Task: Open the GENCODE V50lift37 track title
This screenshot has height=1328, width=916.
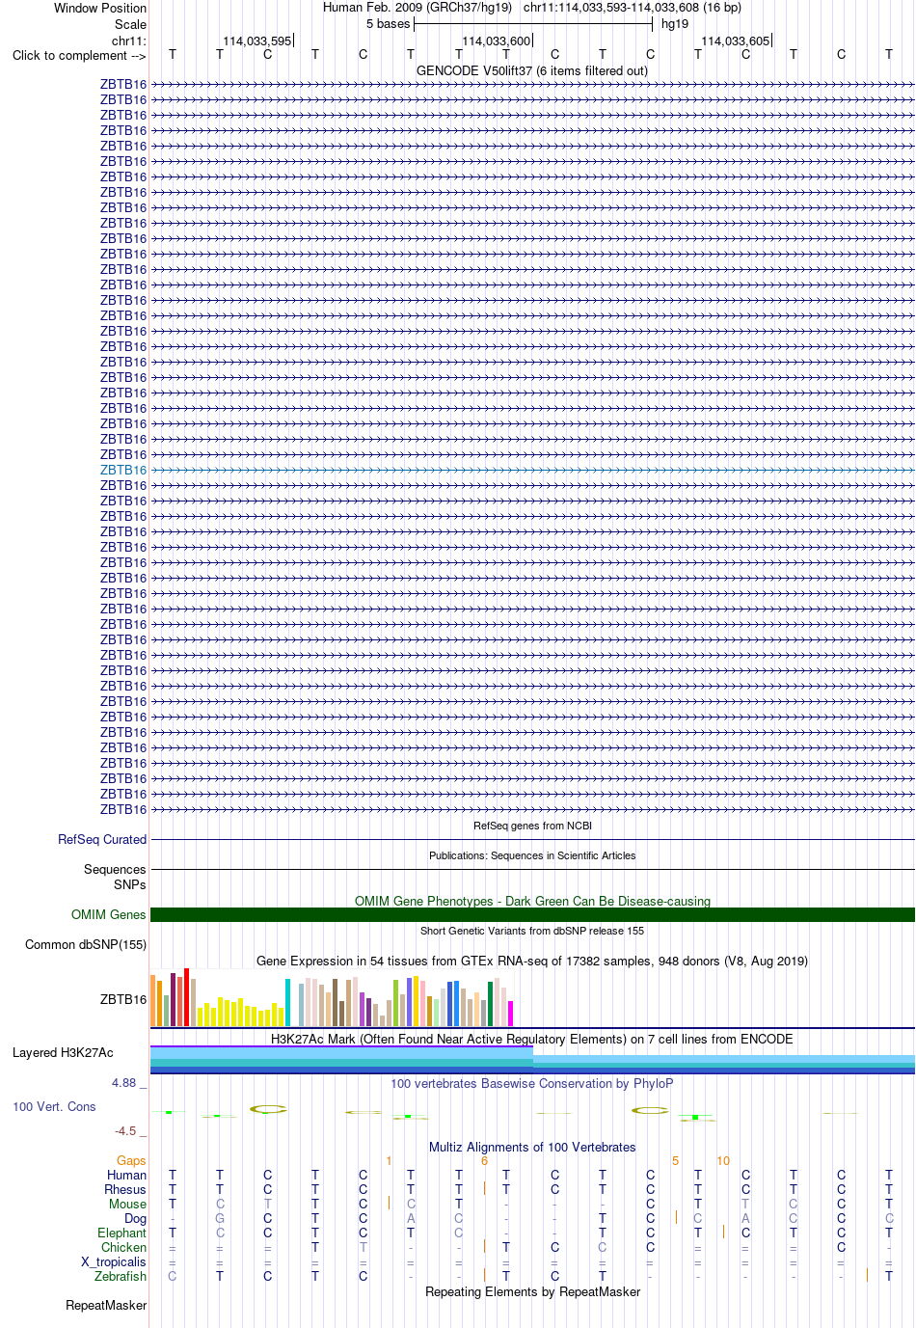Action: point(532,70)
